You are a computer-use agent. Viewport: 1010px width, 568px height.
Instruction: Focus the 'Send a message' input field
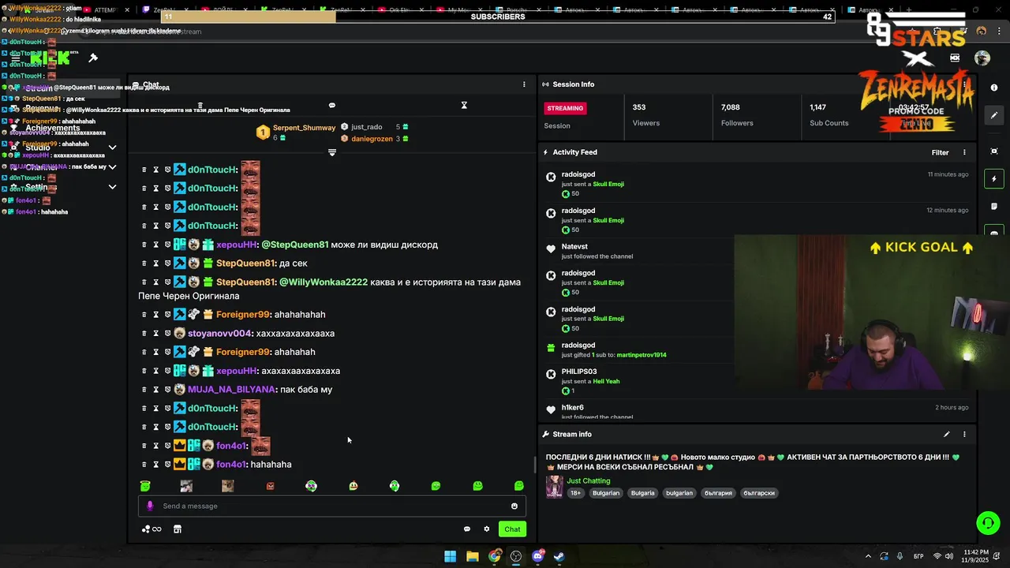[x=332, y=506]
